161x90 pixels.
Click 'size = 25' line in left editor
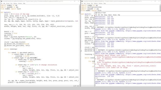(17, 14)
